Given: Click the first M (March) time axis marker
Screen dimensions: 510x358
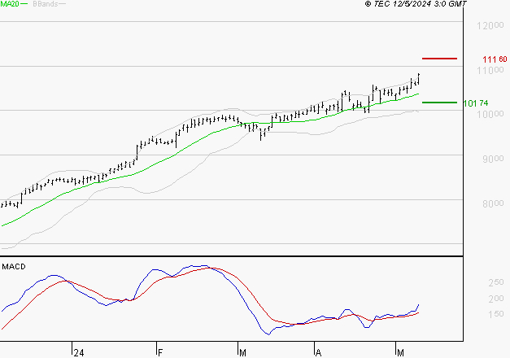Looking at the screenshot, I should (x=242, y=353).
